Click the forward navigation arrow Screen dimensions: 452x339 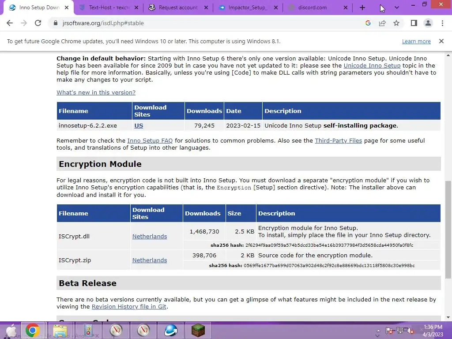(24, 23)
